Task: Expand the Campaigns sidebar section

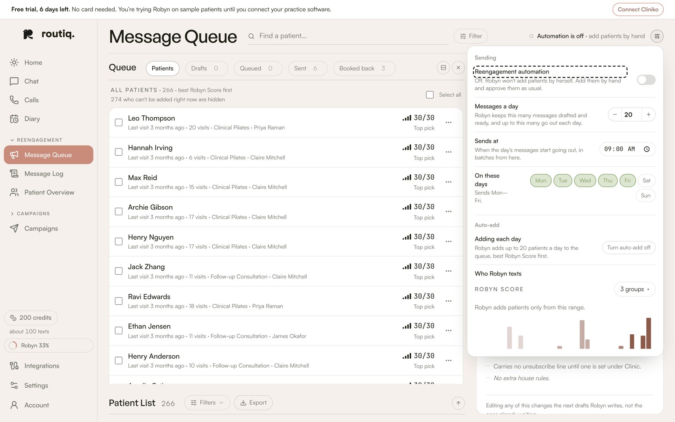Action: click(30, 214)
